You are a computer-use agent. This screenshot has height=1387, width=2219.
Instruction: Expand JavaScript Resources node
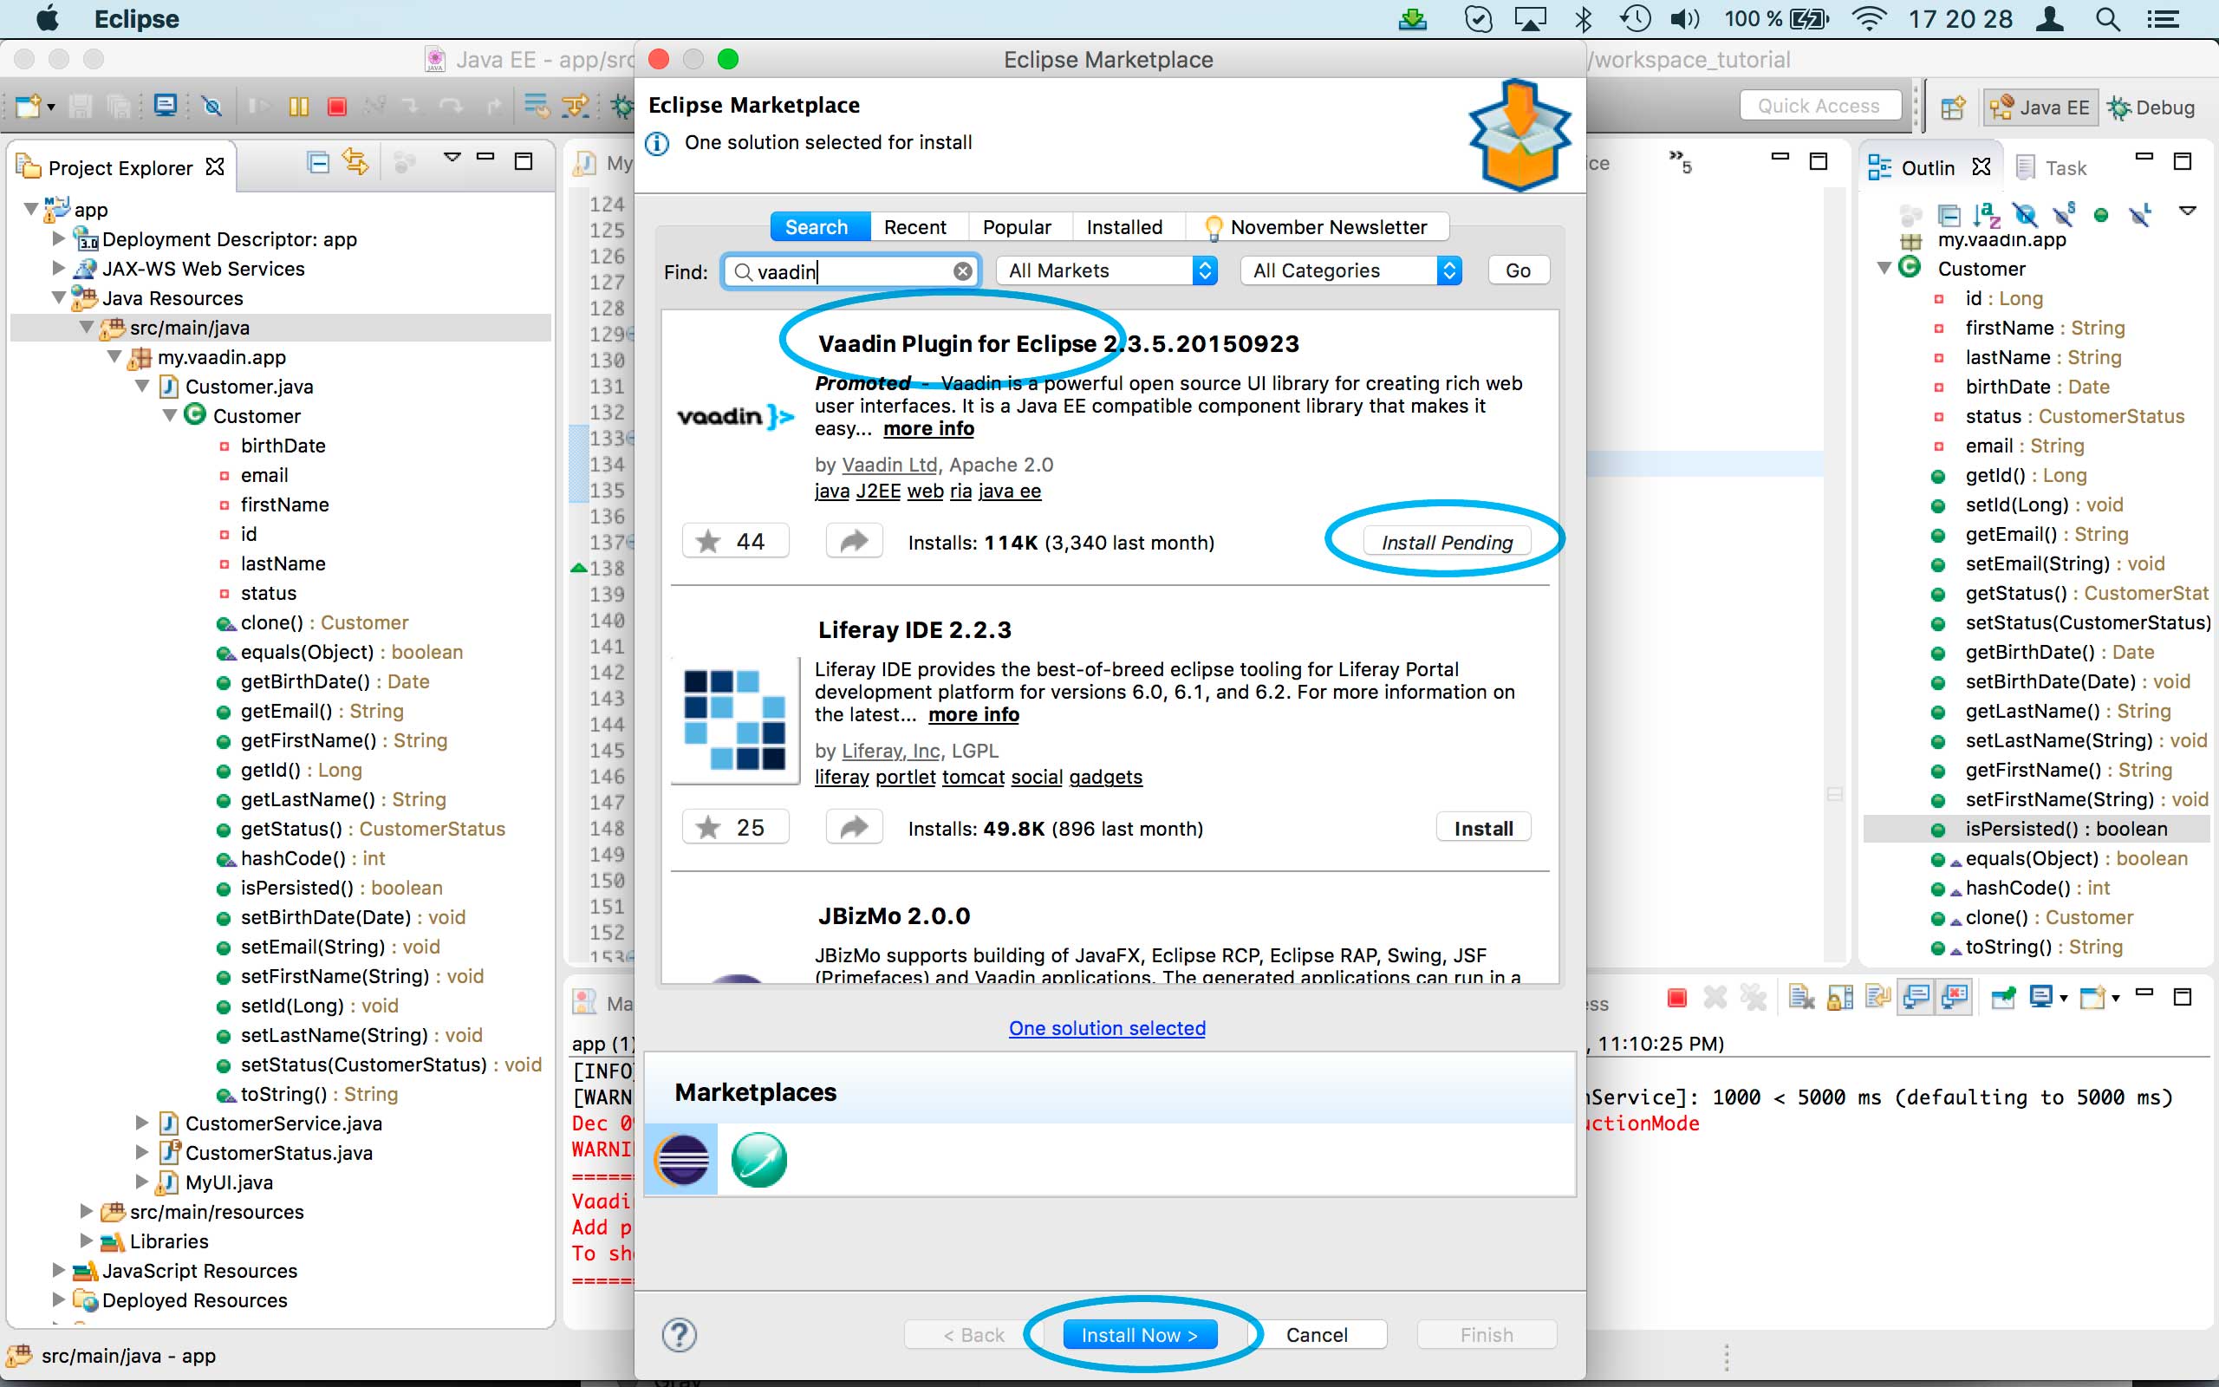(59, 1271)
